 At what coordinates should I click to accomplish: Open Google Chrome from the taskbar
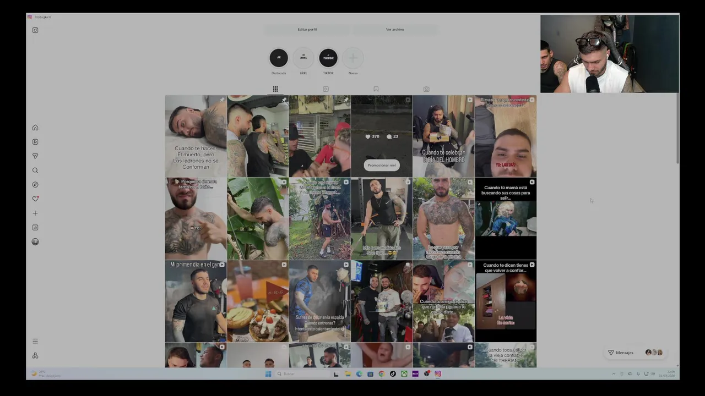(x=381, y=374)
